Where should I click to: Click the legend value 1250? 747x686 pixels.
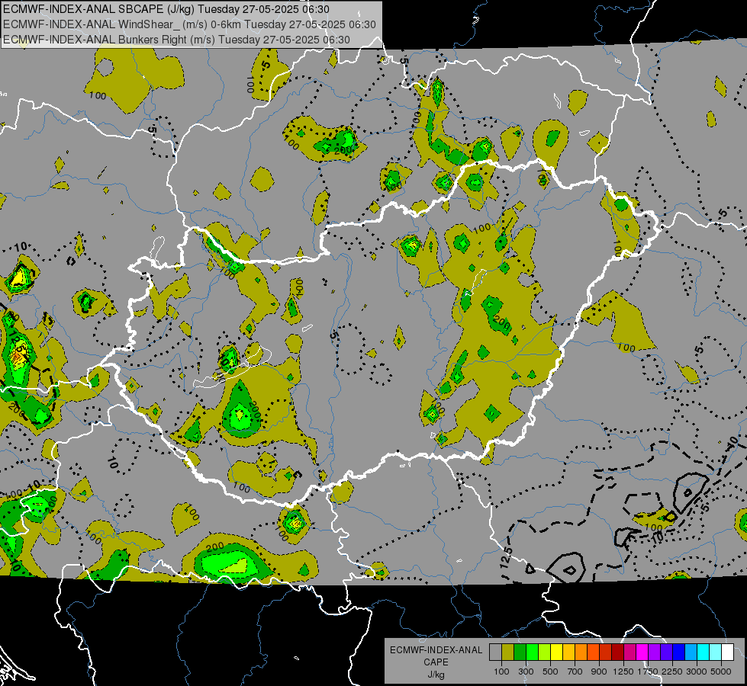click(x=623, y=672)
